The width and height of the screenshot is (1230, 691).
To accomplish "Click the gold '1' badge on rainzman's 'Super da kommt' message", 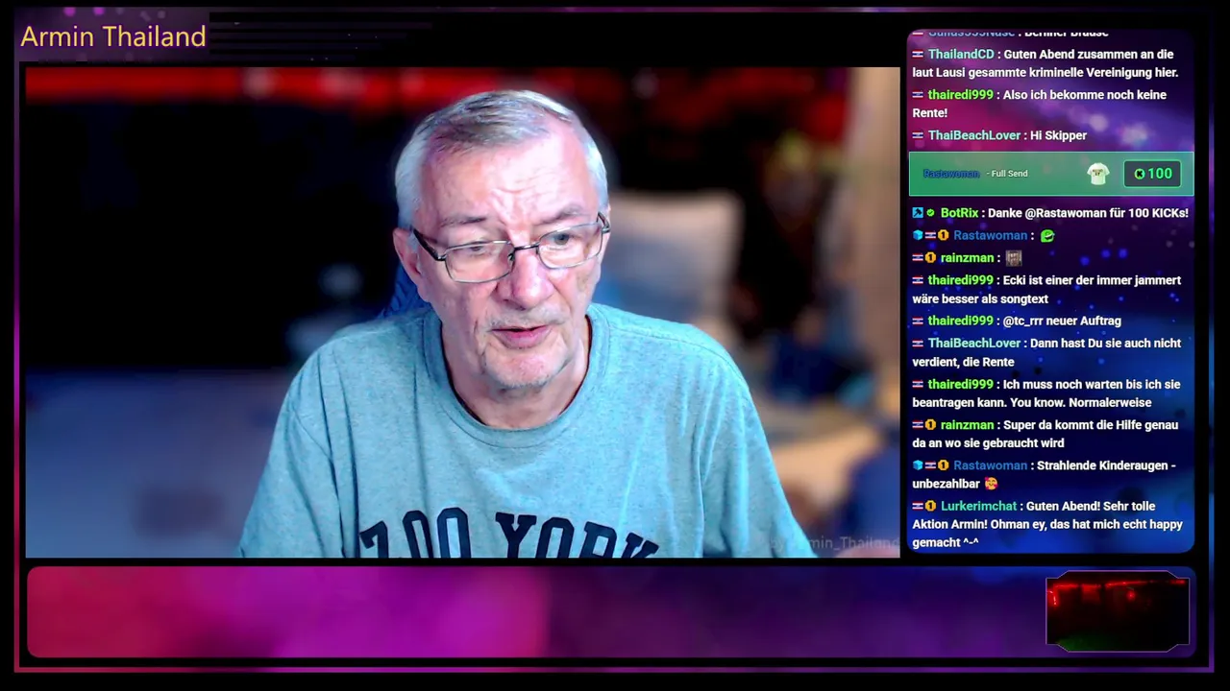I will point(930,425).
